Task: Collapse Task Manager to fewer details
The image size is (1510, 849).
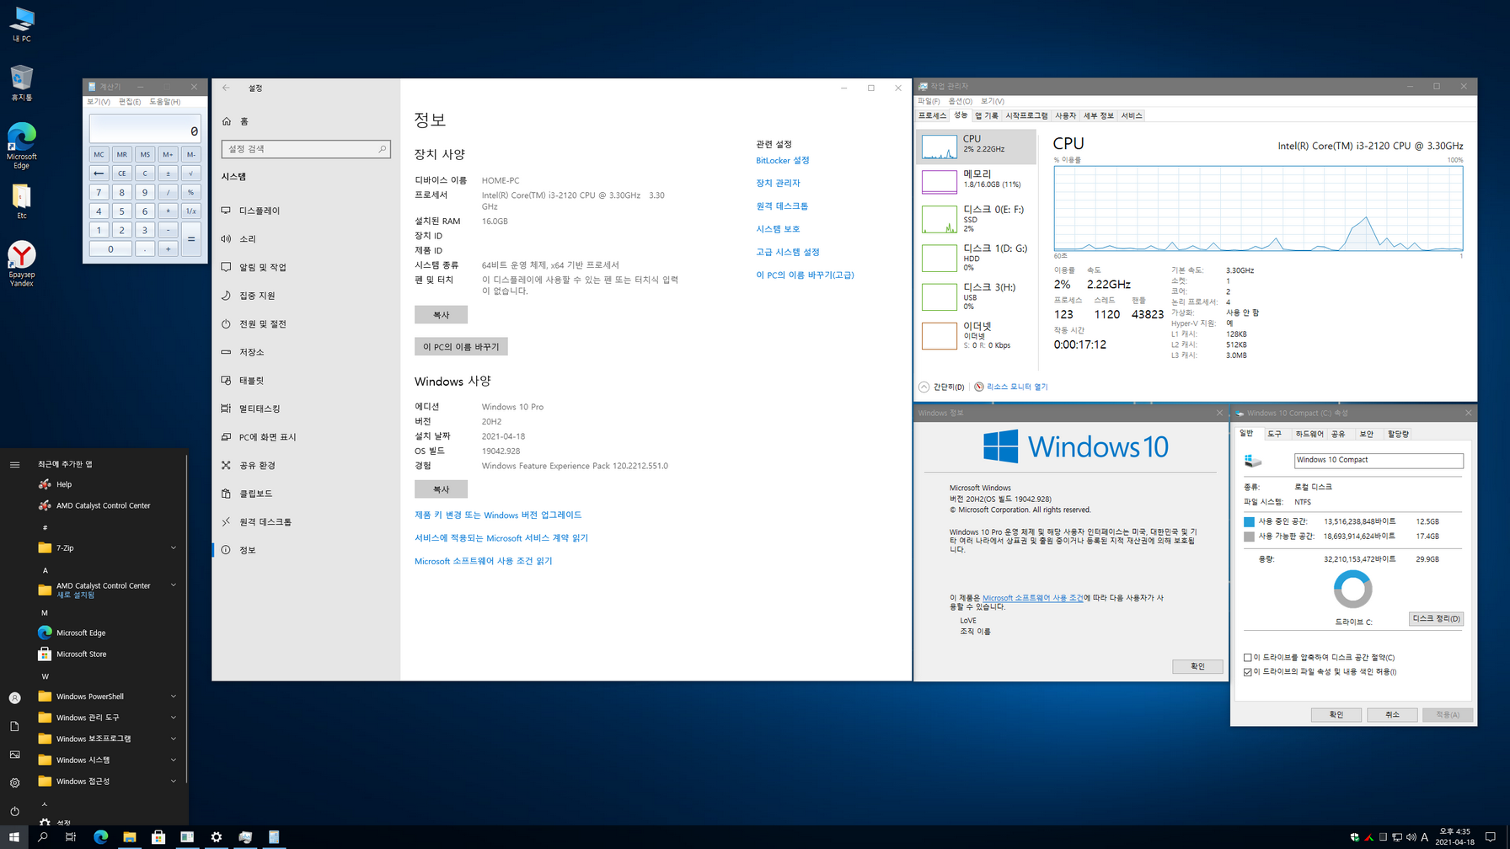Action: point(942,387)
